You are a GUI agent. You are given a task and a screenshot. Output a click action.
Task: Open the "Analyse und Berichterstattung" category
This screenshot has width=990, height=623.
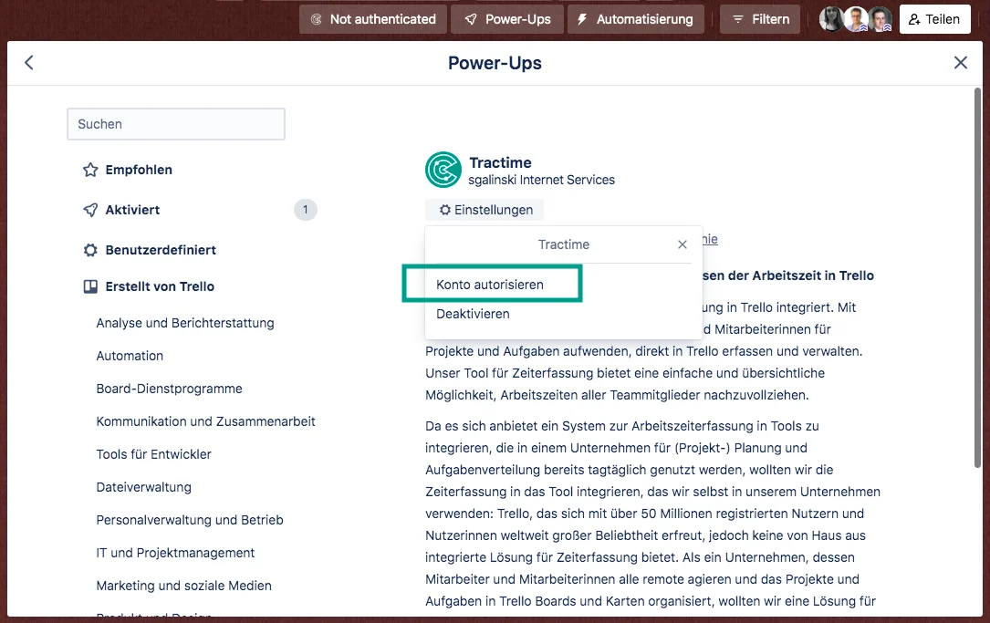point(184,322)
